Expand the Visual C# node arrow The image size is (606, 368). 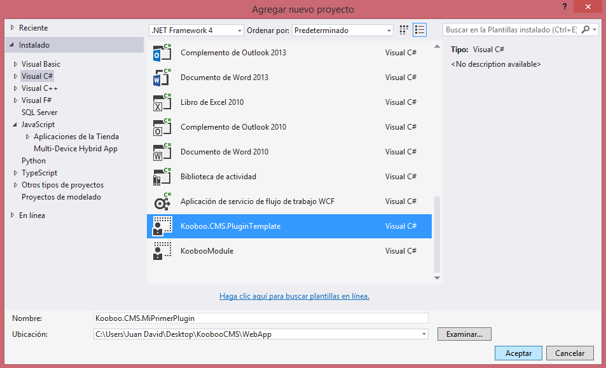coord(15,76)
